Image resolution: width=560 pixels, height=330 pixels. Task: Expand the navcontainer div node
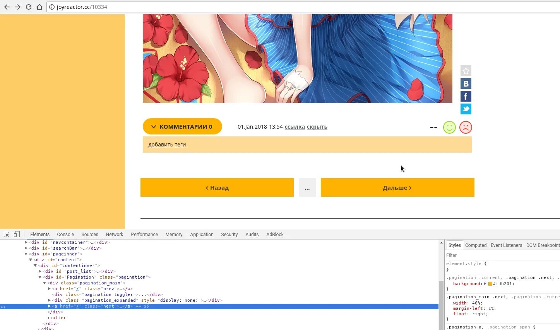[26, 242]
